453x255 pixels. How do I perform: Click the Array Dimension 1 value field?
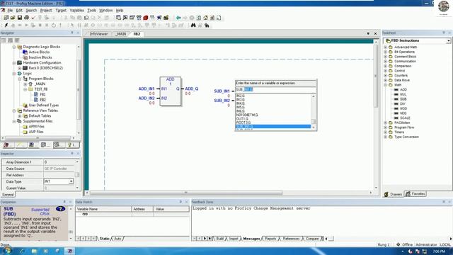[59, 162]
